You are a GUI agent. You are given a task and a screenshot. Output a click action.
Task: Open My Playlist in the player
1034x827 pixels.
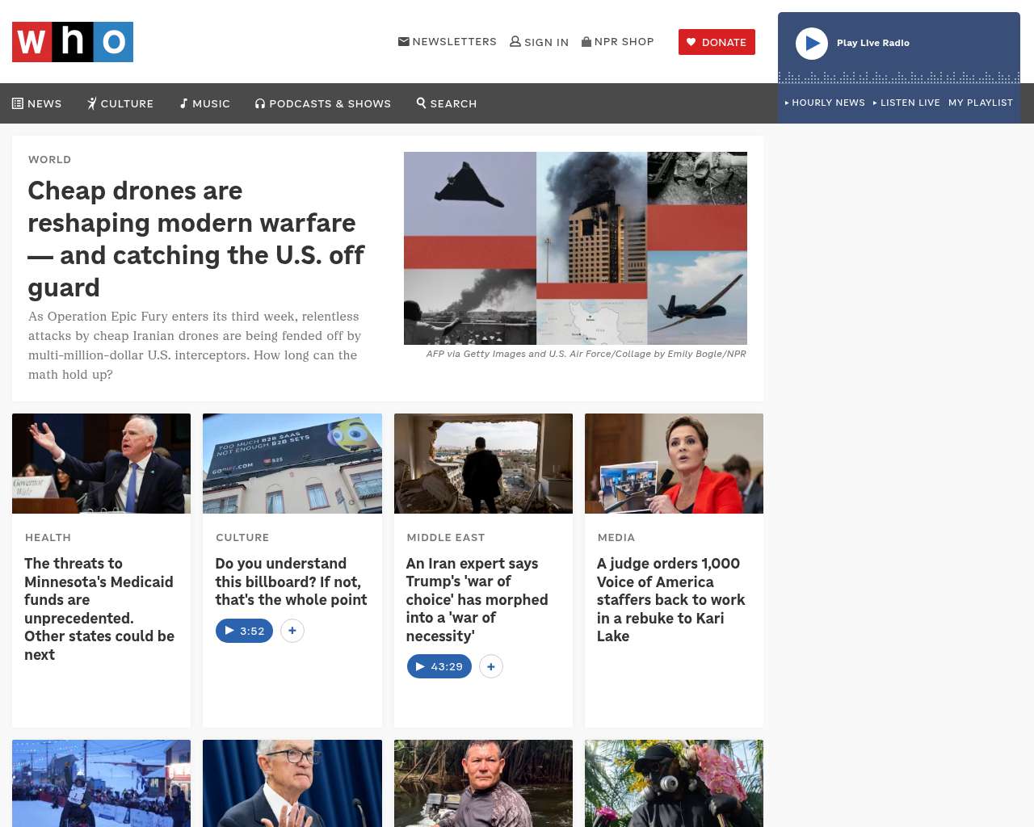[981, 103]
